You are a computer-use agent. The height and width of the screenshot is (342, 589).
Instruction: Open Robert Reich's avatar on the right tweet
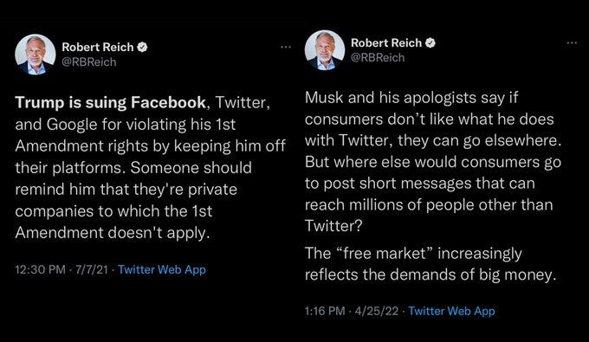click(x=325, y=50)
